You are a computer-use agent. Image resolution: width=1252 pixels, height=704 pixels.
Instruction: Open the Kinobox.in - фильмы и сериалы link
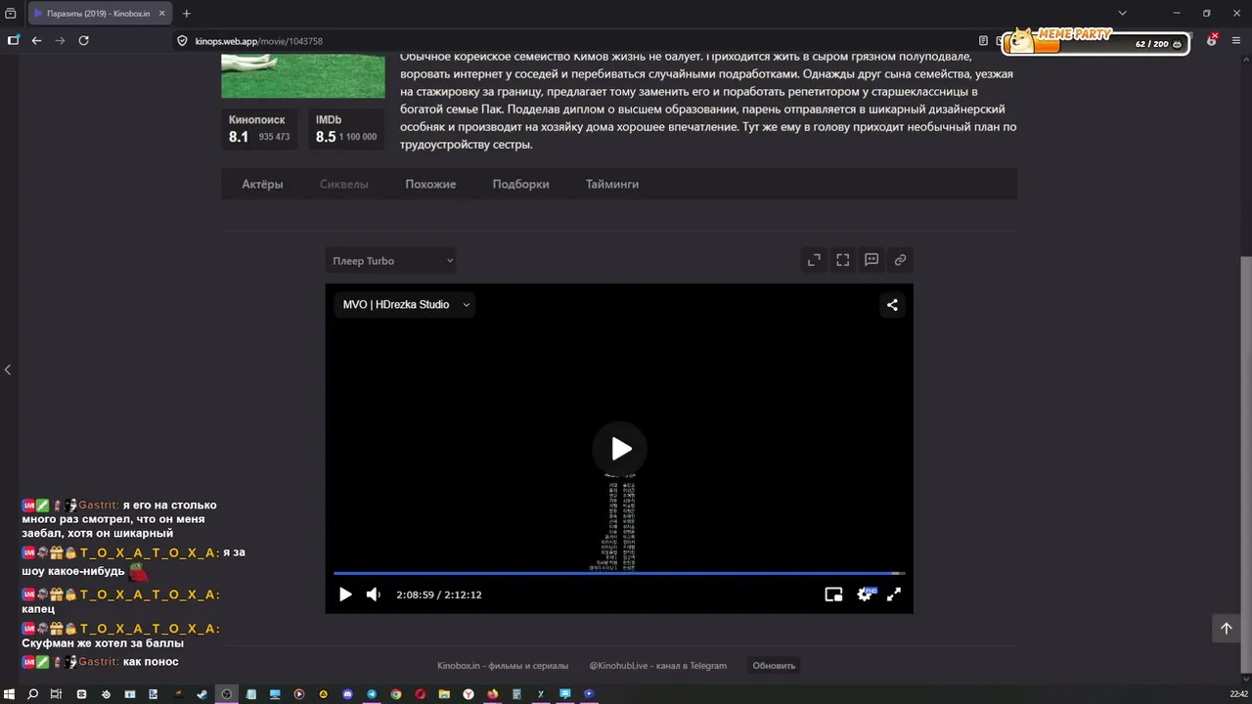503,666
